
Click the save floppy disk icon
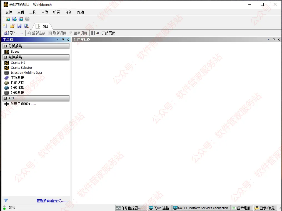[x=19, y=26]
